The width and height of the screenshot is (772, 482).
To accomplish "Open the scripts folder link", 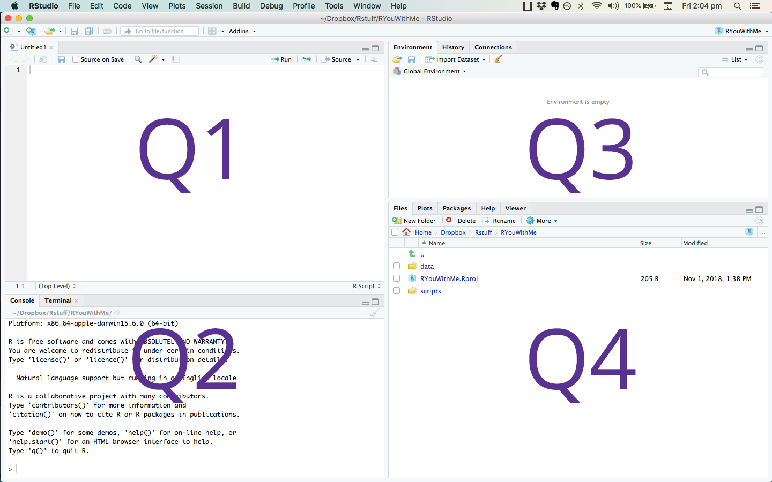I will tap(430, 291).
